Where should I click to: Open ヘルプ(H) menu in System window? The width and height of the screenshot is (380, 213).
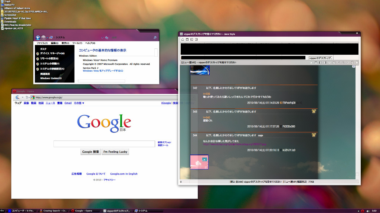[90, 43]
